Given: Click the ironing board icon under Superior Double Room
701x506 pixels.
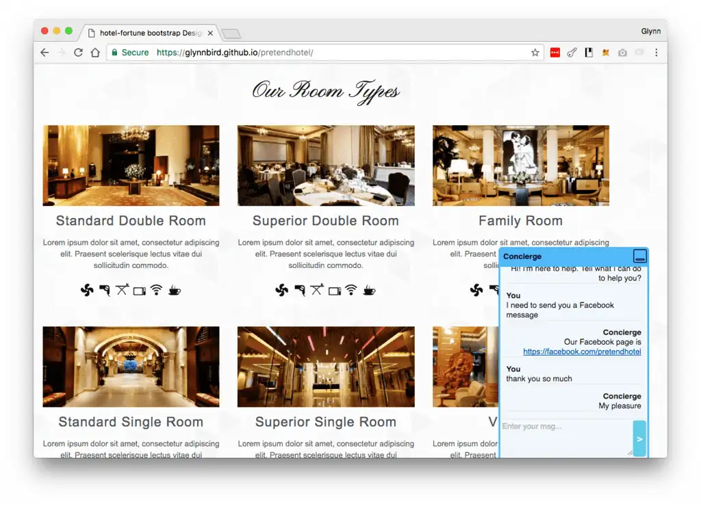Looking at the screenshot, I should 317,290.
